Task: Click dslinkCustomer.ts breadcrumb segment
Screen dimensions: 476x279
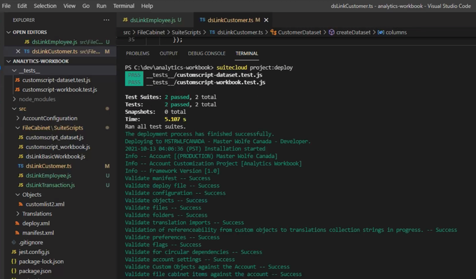Action: pyautogui.click(x=236, y=32)
